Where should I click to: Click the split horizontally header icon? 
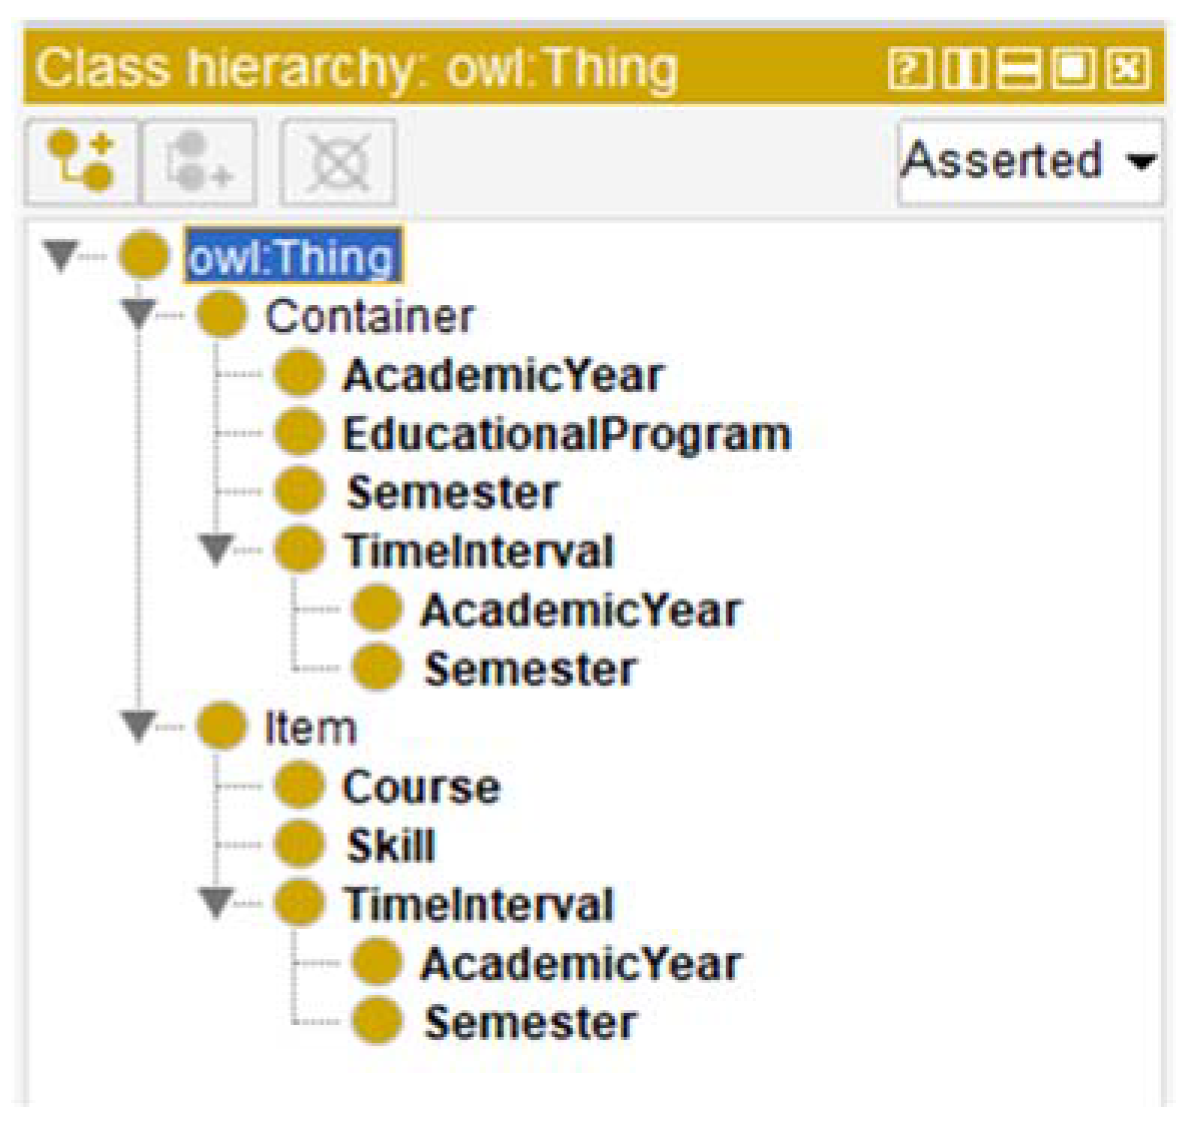(x=1018, y=69)
